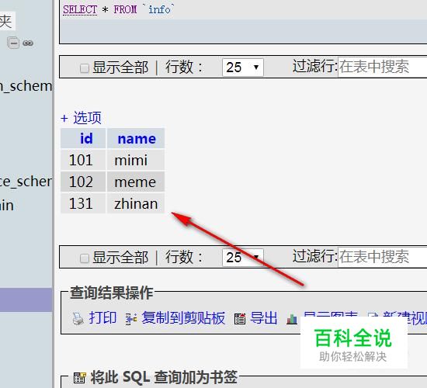Click the 复制到剪贴板 link
427x388 pixels.
pos(183,318)
